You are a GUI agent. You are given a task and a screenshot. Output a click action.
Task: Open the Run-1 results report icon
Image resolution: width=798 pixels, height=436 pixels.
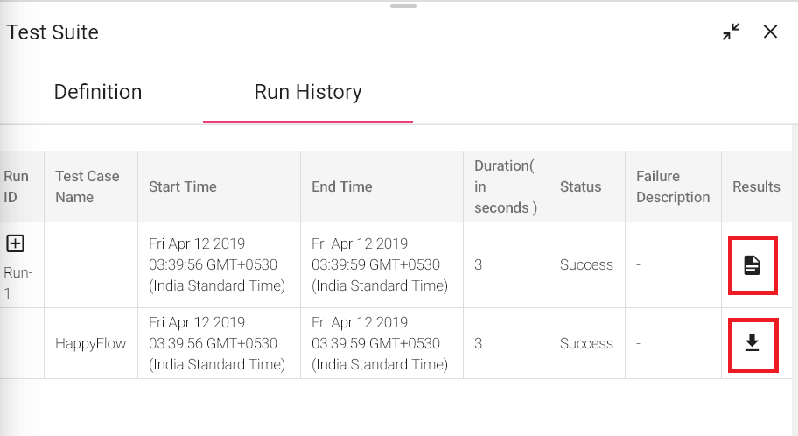752,265
